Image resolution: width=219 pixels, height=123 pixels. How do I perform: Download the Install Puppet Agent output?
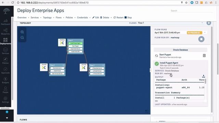[x=204, y=76]
